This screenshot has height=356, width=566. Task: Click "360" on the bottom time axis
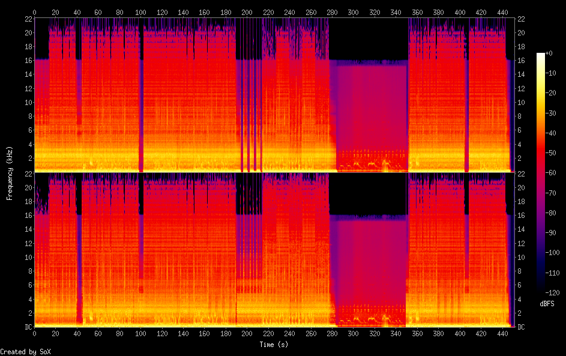417,334
